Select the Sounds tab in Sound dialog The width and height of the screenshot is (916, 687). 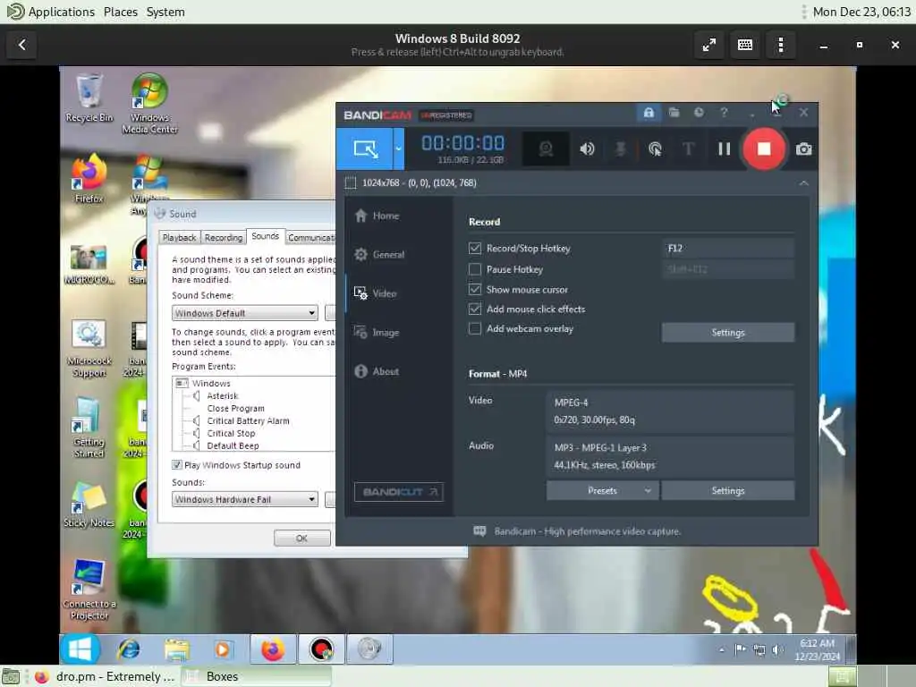[x=265, y=236]
